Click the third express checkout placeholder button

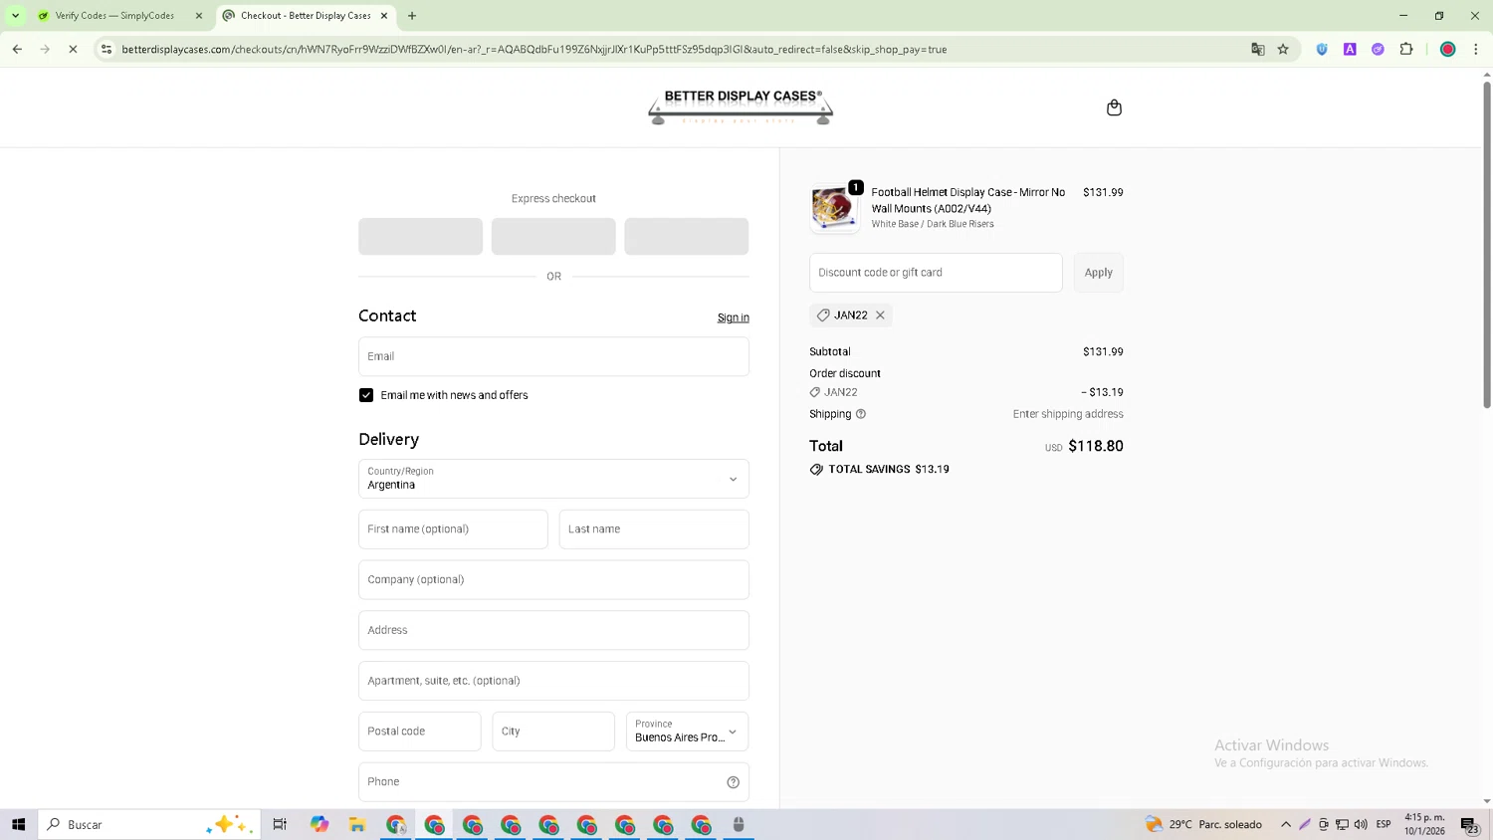pyautogui.click(x=687, y=237)
